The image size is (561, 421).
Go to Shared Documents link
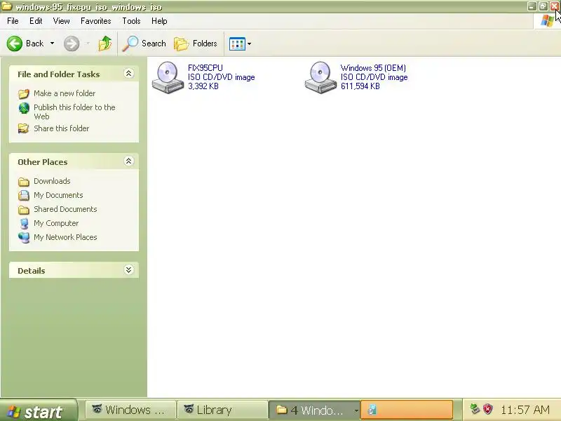coord(65,209)
